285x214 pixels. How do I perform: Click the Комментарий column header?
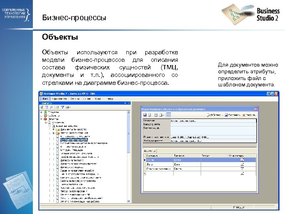242,156
